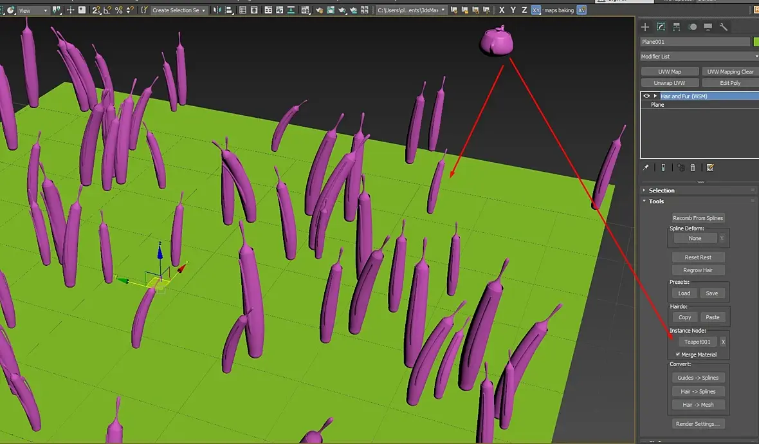Click the Regrow Hair button

(x=698, y=270)
